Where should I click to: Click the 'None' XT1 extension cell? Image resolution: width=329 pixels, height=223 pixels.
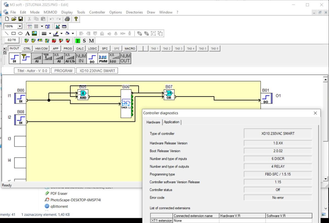click(196, 221)
